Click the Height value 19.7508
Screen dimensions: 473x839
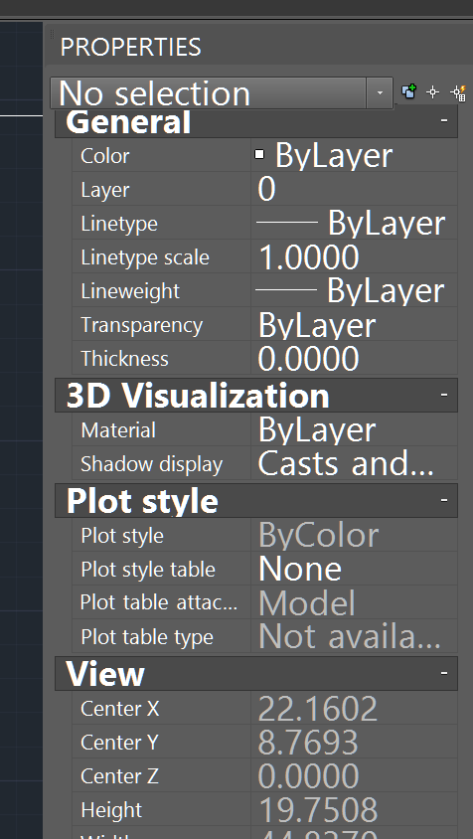[354, 809]
